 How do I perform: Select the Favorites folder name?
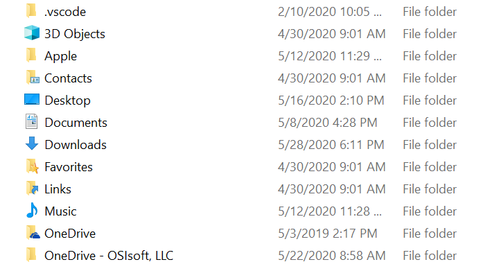69,167
